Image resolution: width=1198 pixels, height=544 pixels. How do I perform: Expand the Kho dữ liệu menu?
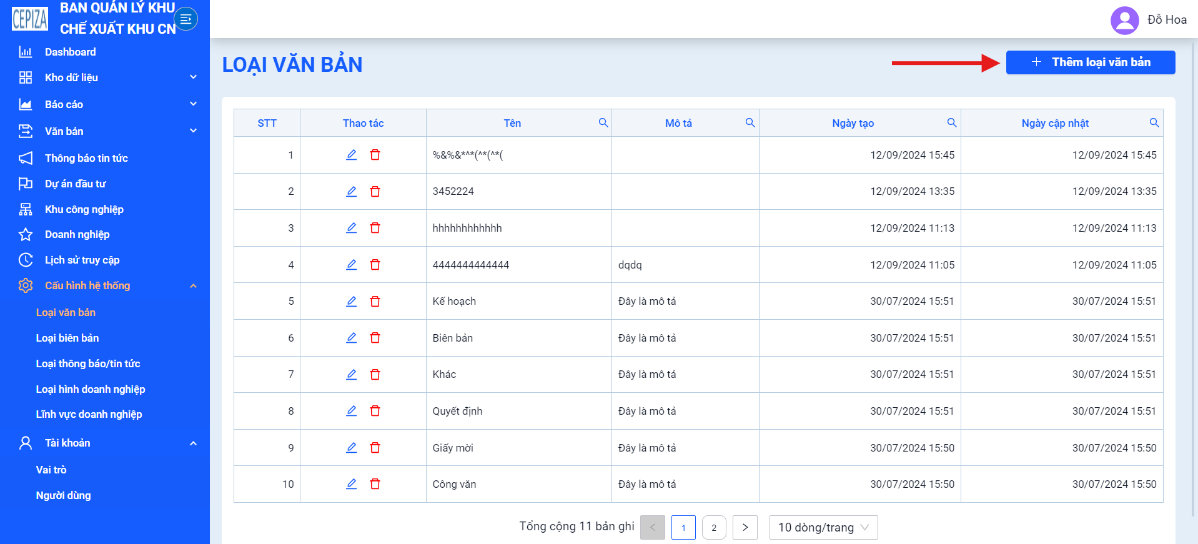click(105, 77)
